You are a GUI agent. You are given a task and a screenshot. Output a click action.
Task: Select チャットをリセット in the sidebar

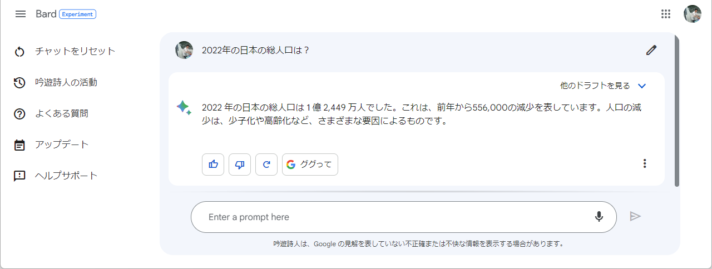[x=75, y=51]
